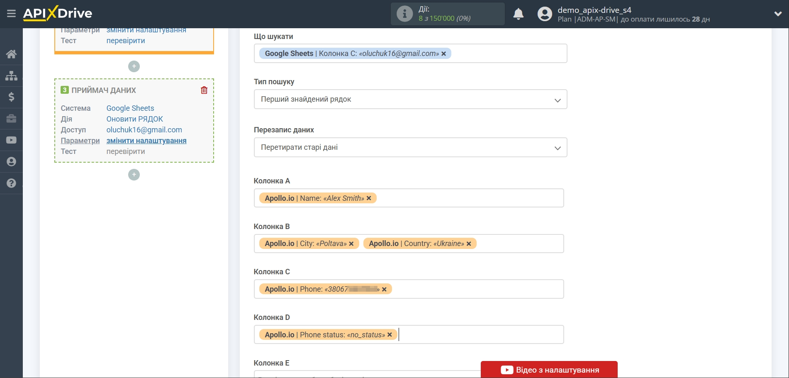Open the help question mark icon
This screenshot has width=789, height=378.
pos(11,183)
